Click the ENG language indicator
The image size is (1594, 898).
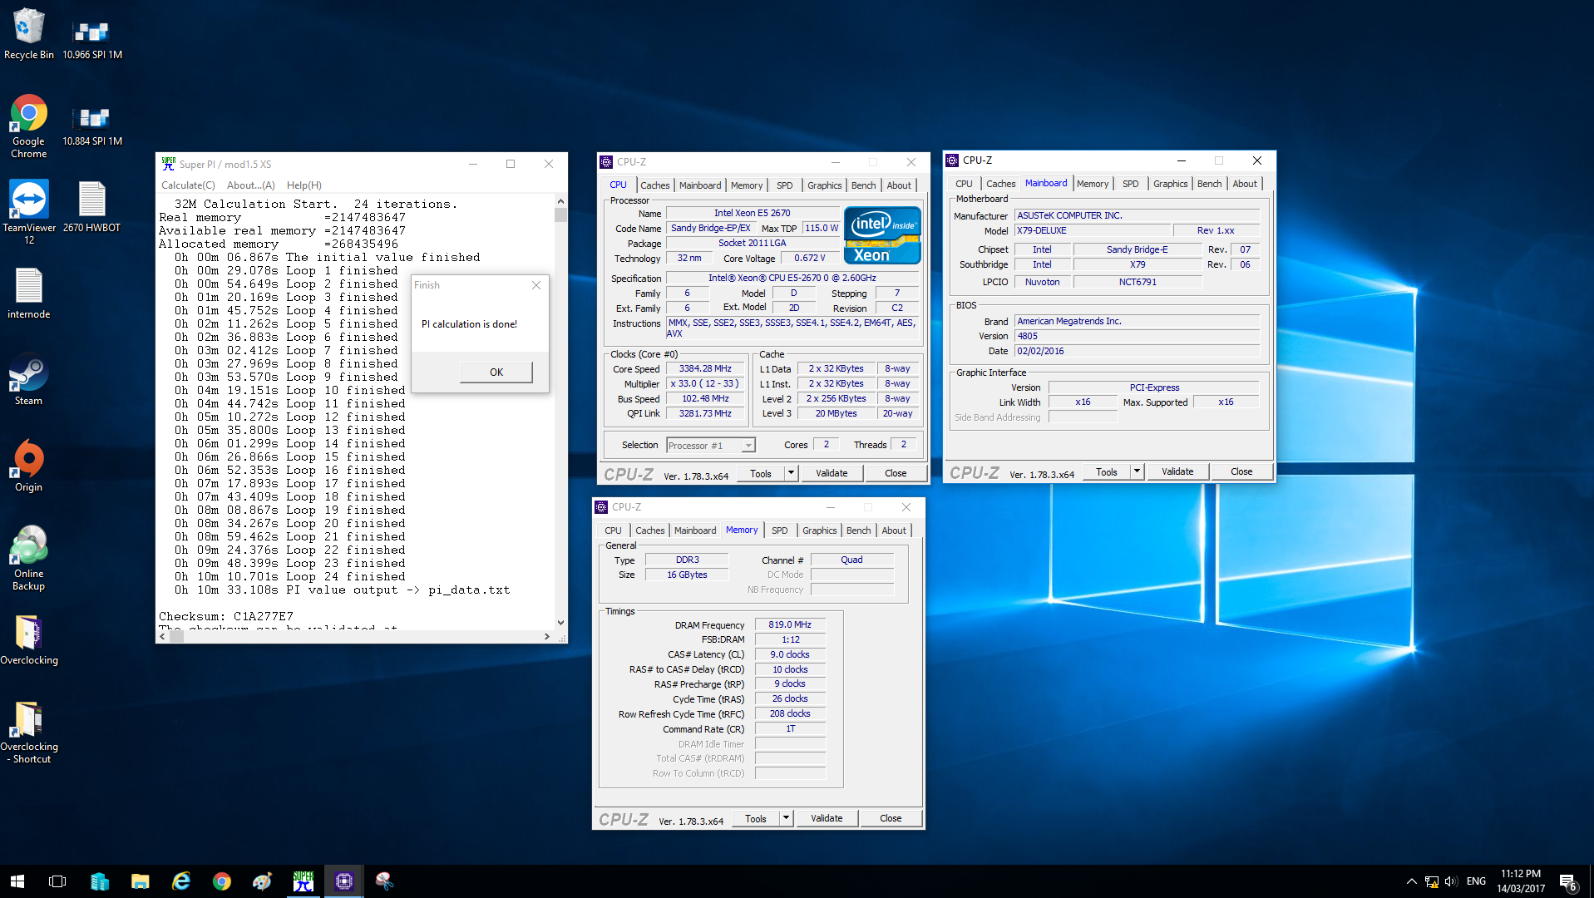pos(1476,881)
